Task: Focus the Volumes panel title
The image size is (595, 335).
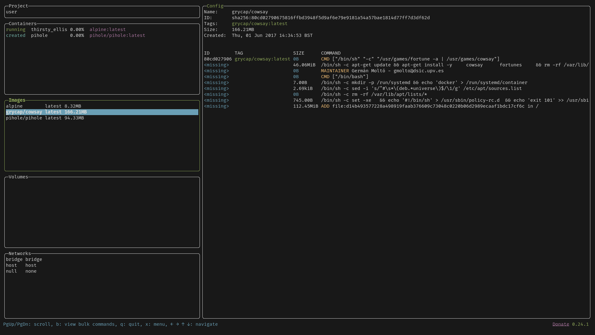Action: 18,177
